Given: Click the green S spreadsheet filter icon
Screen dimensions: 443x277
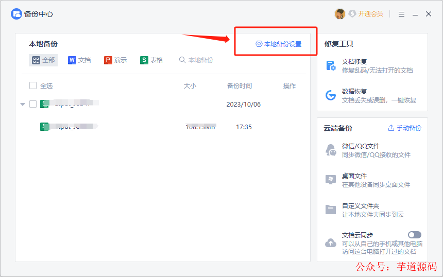Looking at the screenshot, I should 144,60.
